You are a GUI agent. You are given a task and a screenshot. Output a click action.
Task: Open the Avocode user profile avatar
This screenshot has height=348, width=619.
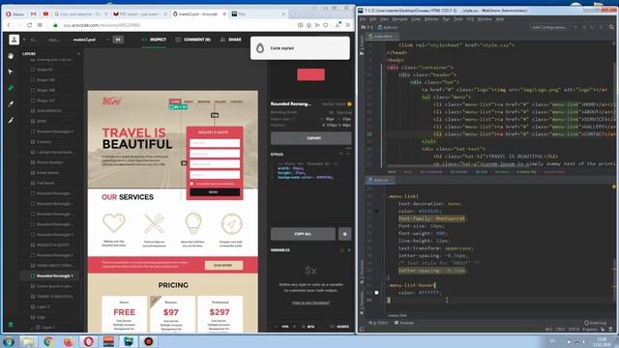(x=15, y=40)
